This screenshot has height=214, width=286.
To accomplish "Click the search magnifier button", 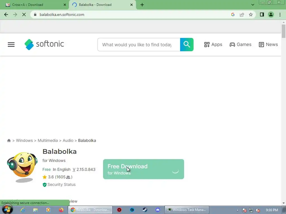I will coord(187,45).
